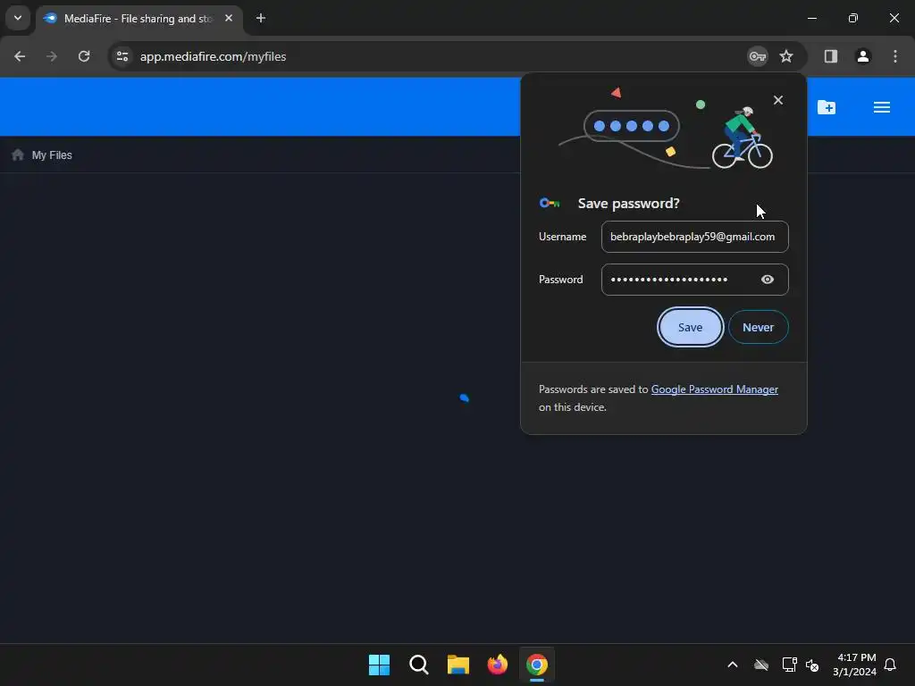Open the Google Password Manager link
The height and width of the screenshot is (686, 915).
(x=714, y=389)
